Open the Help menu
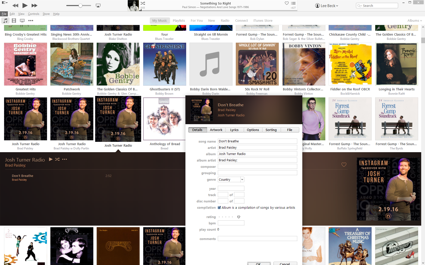This screenshot has height=265, width=425. point(56,14)
